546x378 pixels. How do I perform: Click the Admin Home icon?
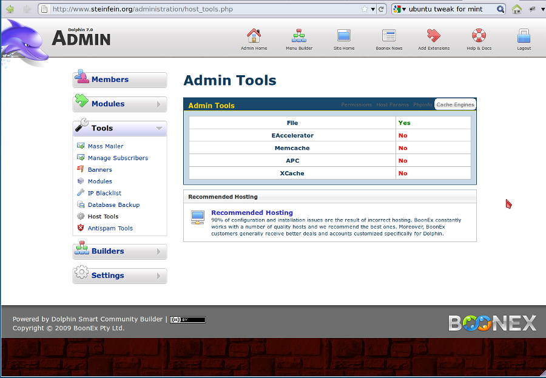(254, 35)
